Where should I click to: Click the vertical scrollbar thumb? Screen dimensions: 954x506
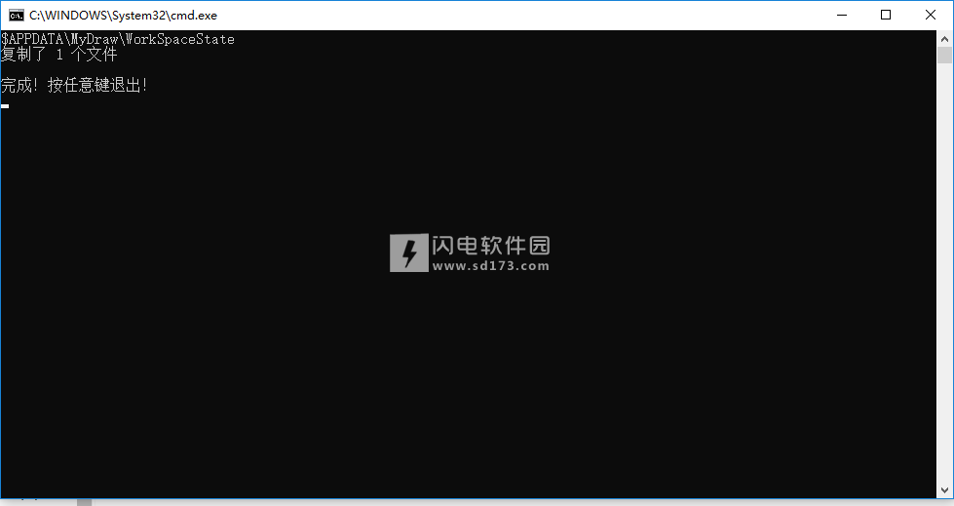[x=944, y=55]
